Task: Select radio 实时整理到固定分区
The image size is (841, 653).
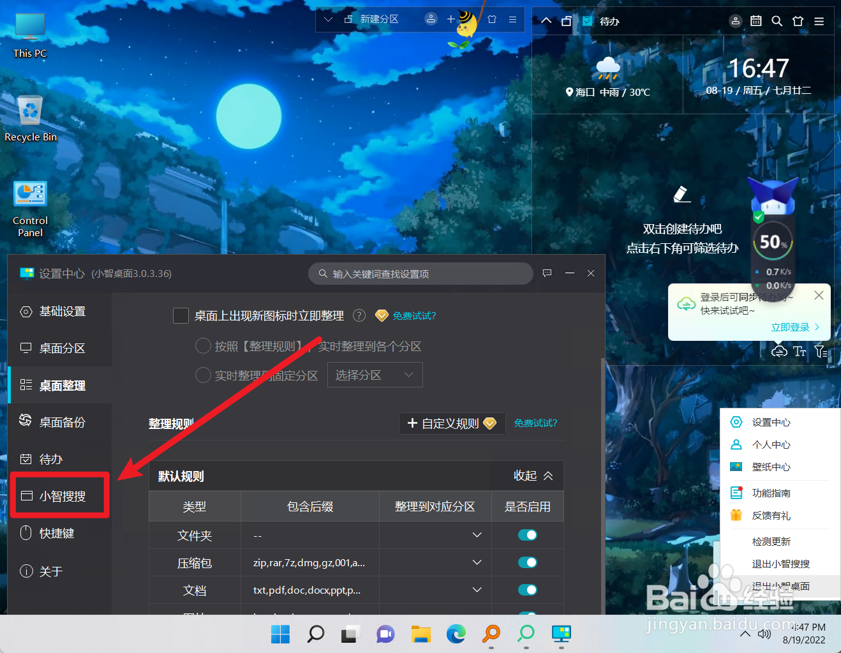Action: 203,375
